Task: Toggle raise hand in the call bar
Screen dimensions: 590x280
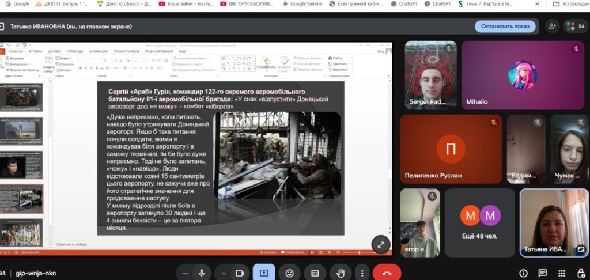Action: pyautogui.click(x=341, y=273)
